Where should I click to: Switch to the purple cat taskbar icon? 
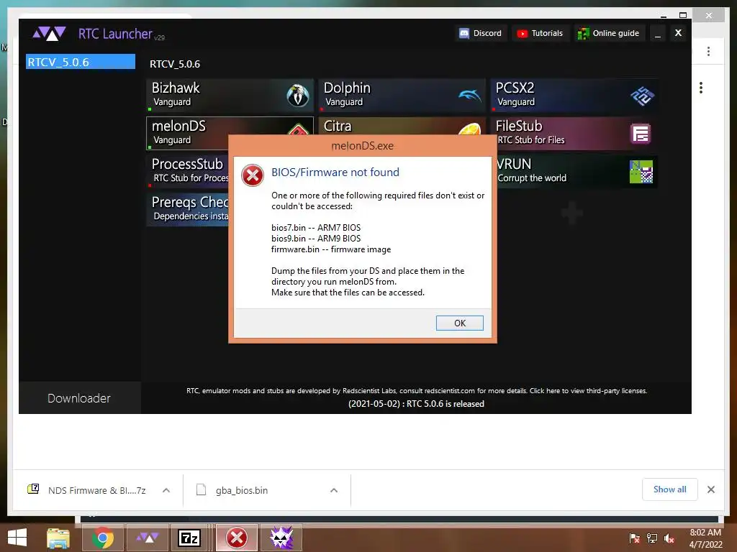(281, 538)
